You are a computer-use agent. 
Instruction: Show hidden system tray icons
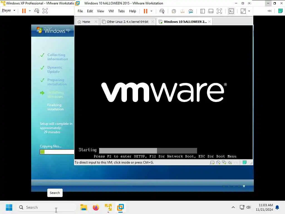pyautogui.click(x=233, y=207)
